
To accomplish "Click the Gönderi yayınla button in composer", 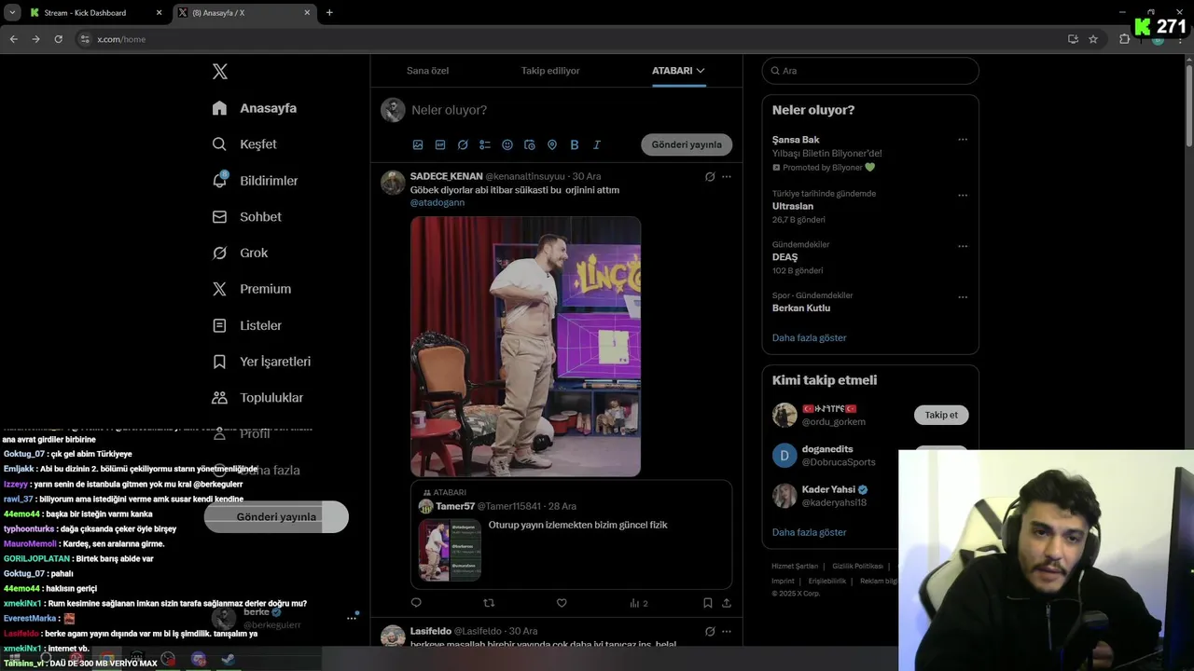I will [687, 144].
